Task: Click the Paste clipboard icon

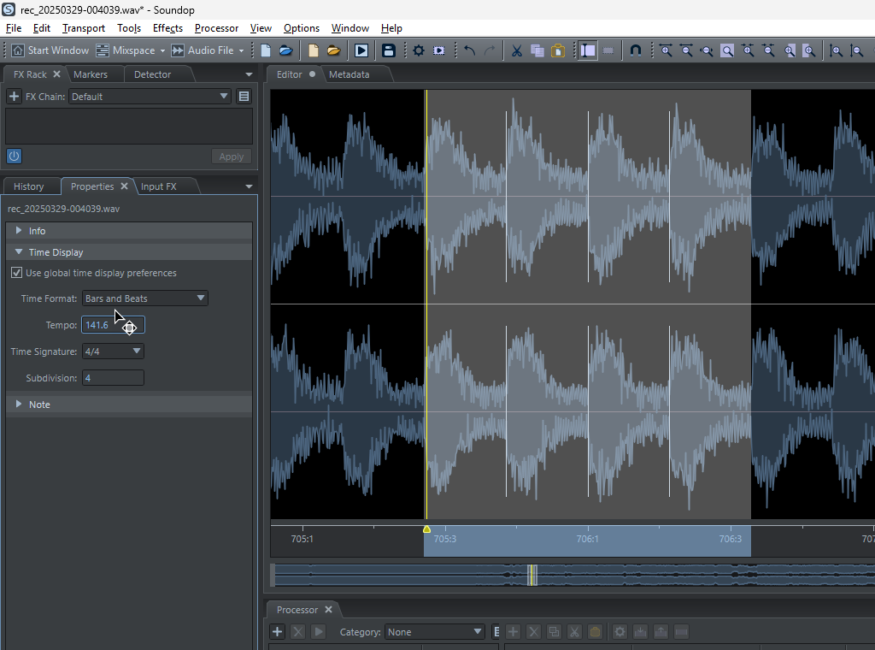Action: (x=557, y=50)
